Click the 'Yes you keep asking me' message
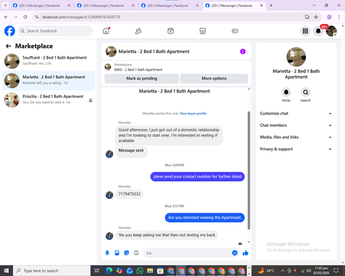 click(x=167, y=235)
